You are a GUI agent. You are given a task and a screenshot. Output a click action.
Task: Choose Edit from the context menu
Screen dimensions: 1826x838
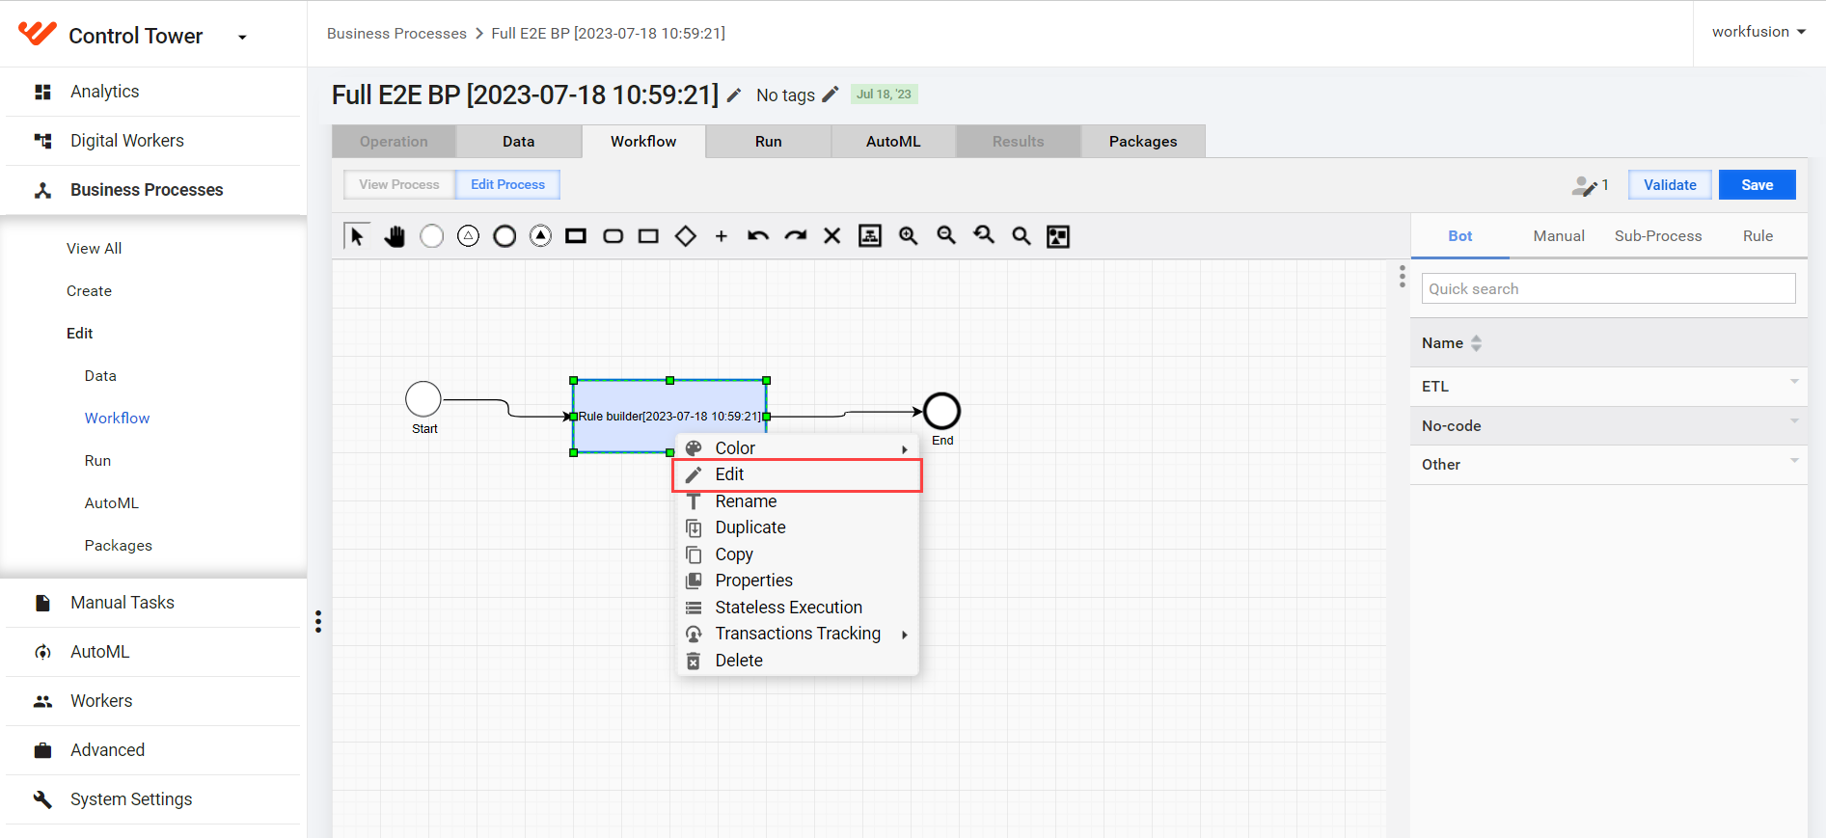click(x=798, y=475)
